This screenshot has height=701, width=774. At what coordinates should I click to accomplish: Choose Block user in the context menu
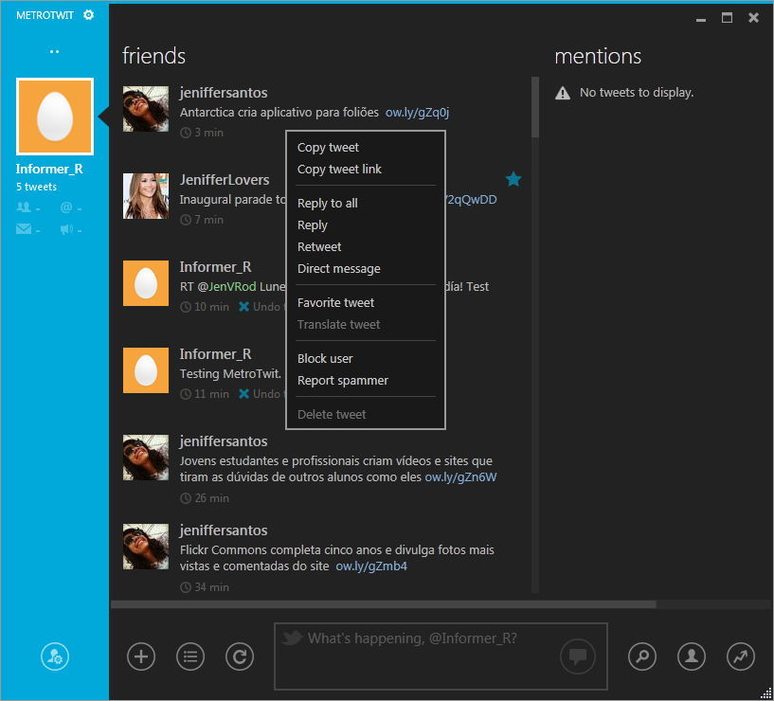[323, 358]
